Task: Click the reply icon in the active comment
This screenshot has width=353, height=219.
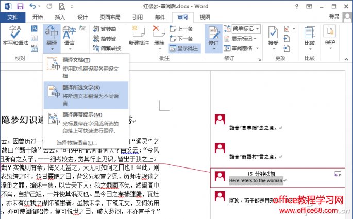Action: click(x=338, y=174)
